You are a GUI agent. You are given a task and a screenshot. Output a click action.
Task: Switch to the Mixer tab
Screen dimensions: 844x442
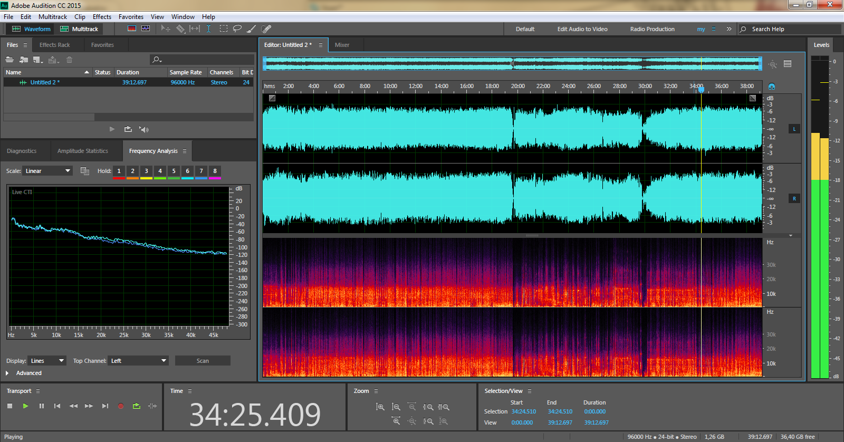(342, 45)
